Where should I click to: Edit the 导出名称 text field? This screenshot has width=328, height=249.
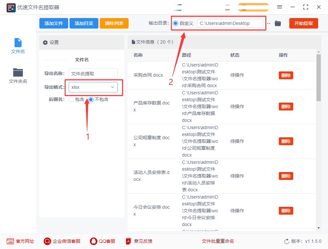pos(93,73)
